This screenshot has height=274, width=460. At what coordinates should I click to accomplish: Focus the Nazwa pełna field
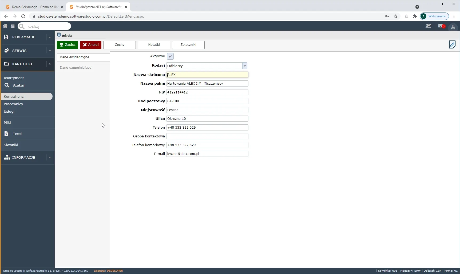207,83
